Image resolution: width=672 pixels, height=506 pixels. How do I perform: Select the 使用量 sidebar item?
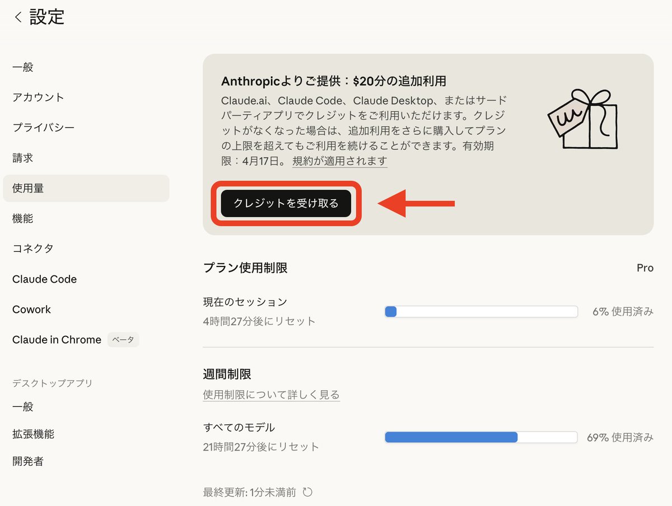pos(86,188)
